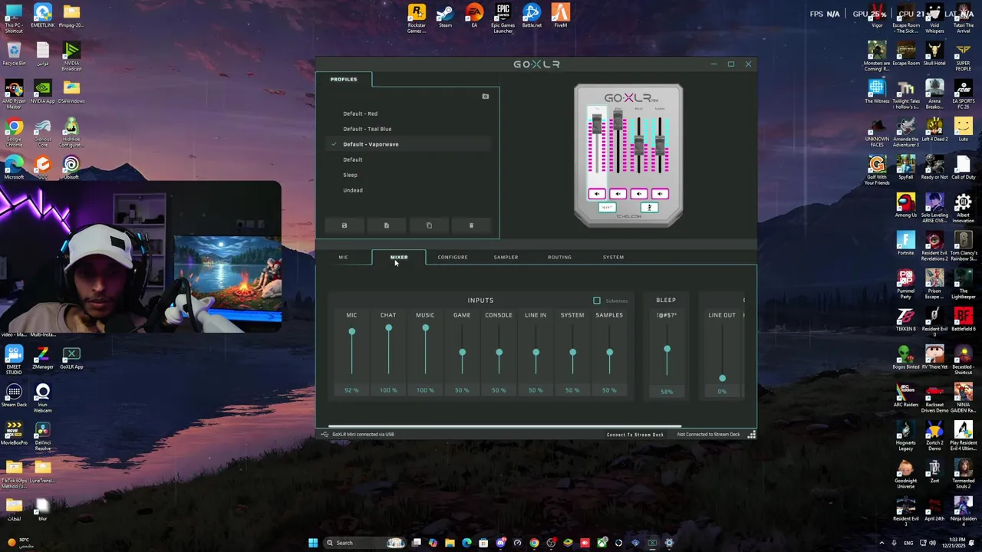Select the PROFILES tab header
The image size is (982, 552).
pos(344,79)
